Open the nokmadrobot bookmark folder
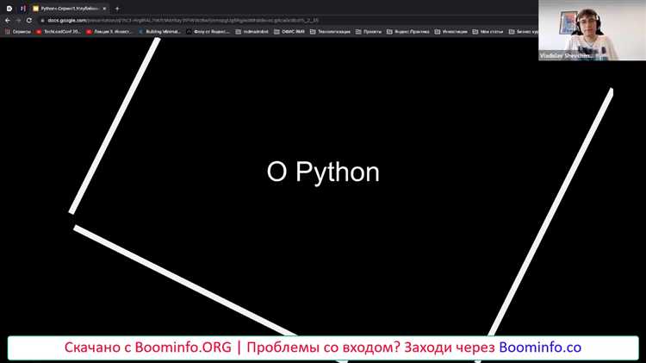Screen dimensions: 646x363 pyautogui.click(x=252, y=31)
